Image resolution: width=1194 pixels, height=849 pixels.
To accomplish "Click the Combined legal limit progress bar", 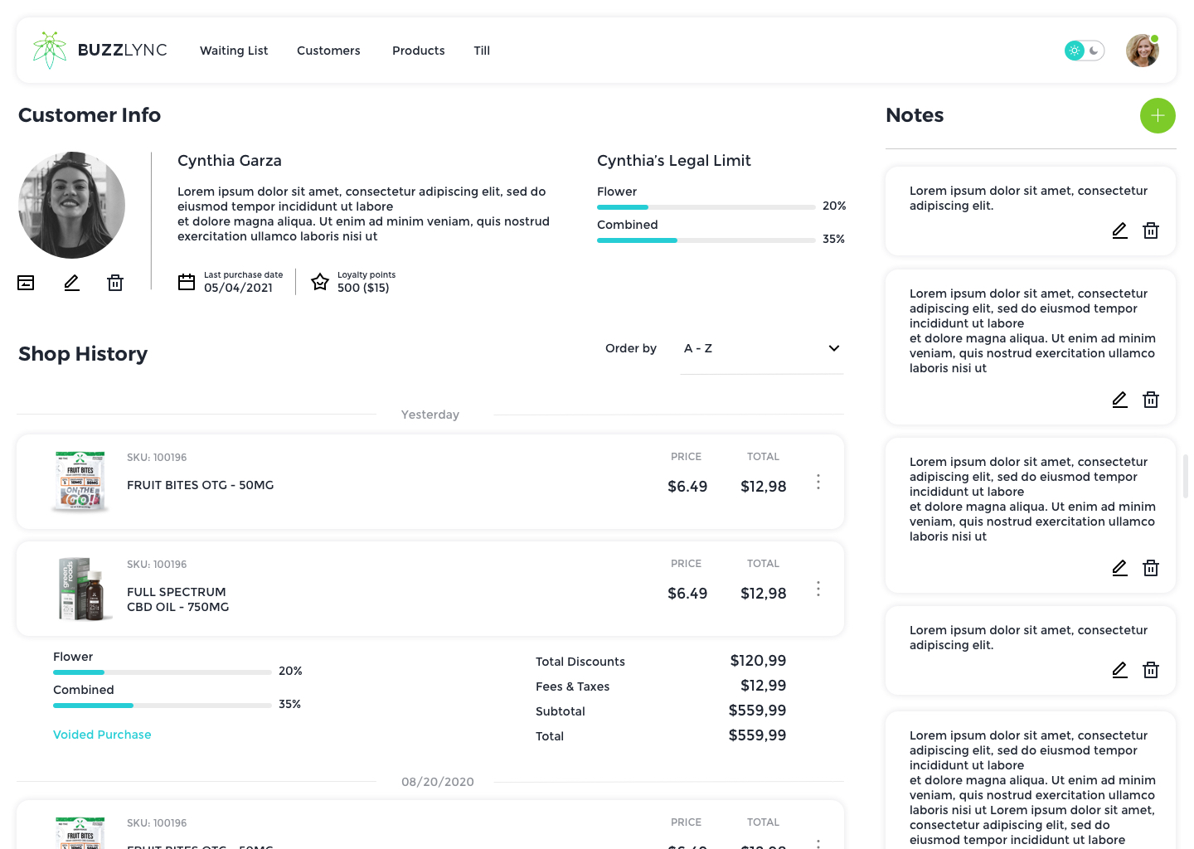I will [x=706, y=240].
